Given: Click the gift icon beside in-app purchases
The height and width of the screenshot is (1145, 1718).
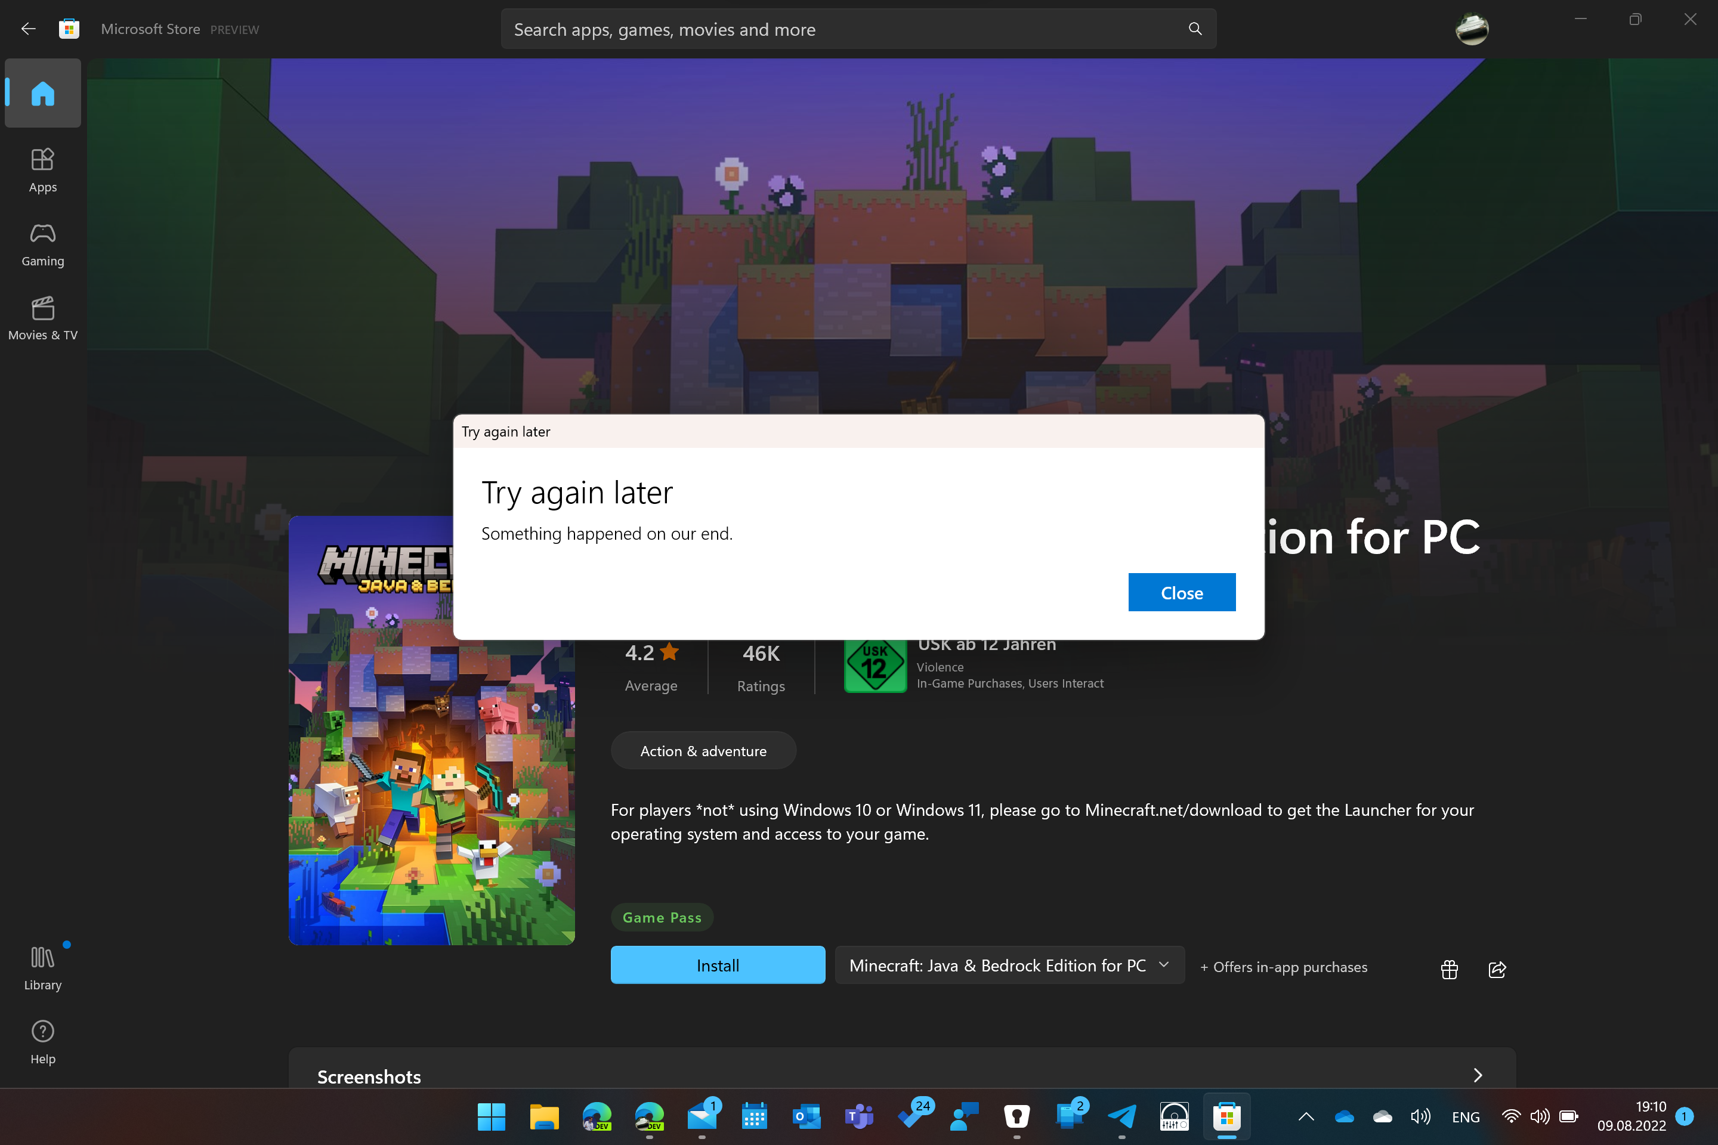Looking at the screenshot, I should (x=1449, y=968).
